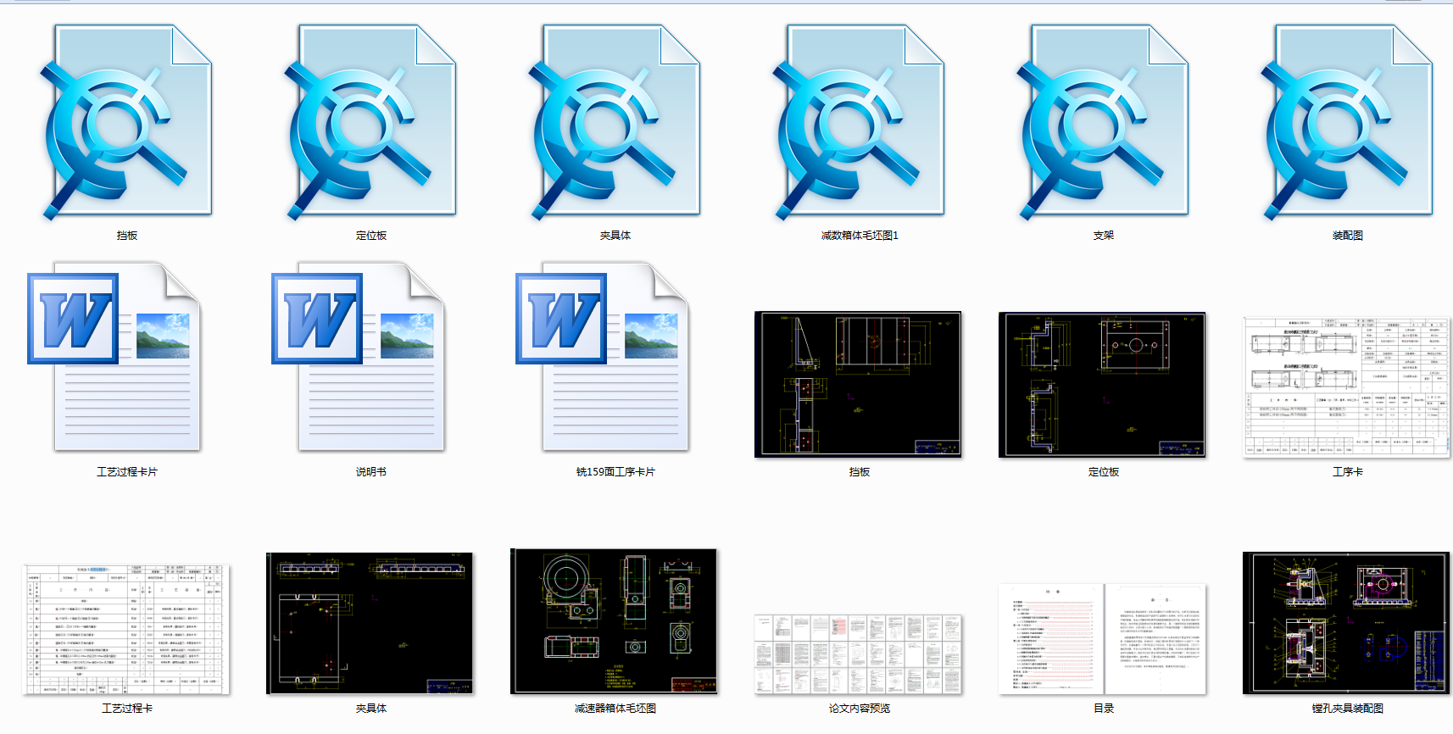Select the 减数箱体毛坯图1 CAD file icon
Screen dimensions: 1453x734
[x=860, y=123]
